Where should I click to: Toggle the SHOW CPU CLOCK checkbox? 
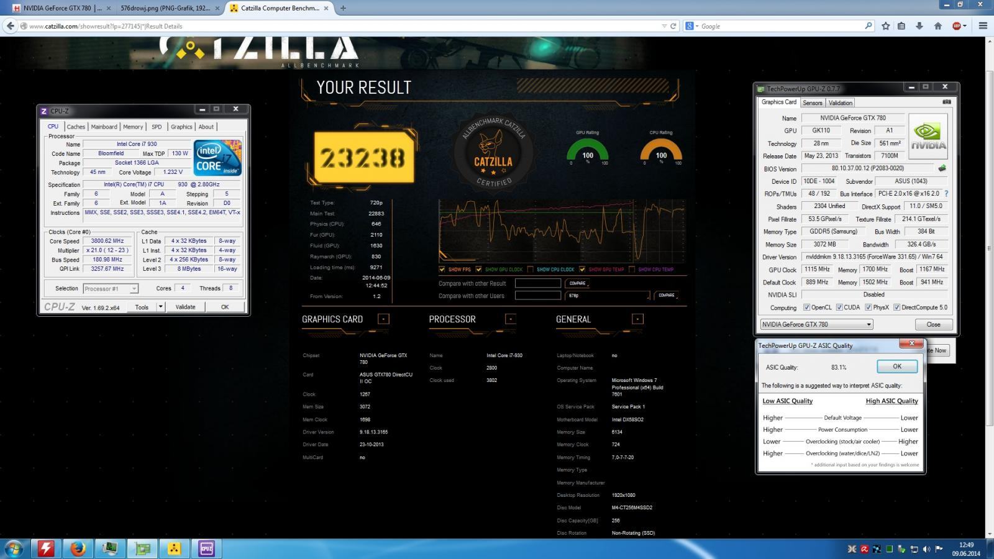click(530, 270)
